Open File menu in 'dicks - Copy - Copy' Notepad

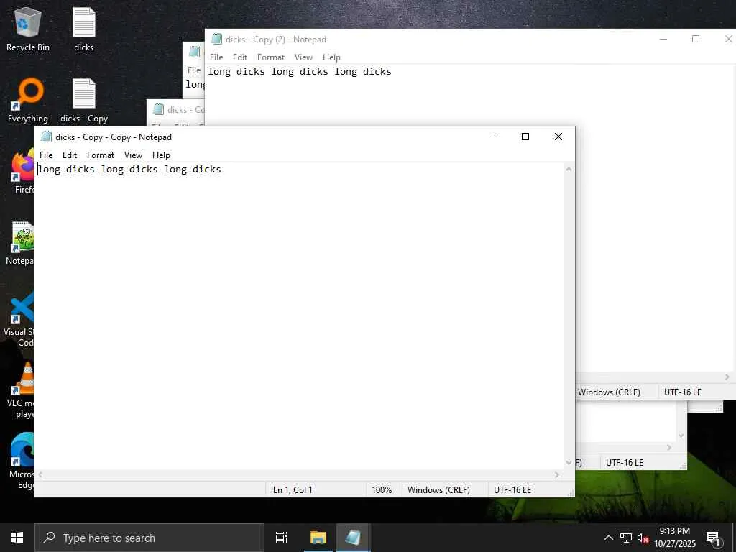(46, 155)
